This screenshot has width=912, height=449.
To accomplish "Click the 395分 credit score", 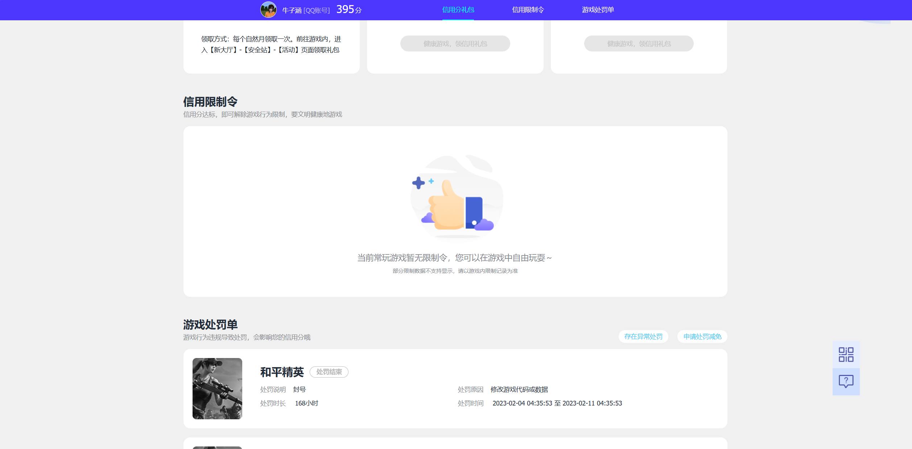I will [x=349, y=9].
